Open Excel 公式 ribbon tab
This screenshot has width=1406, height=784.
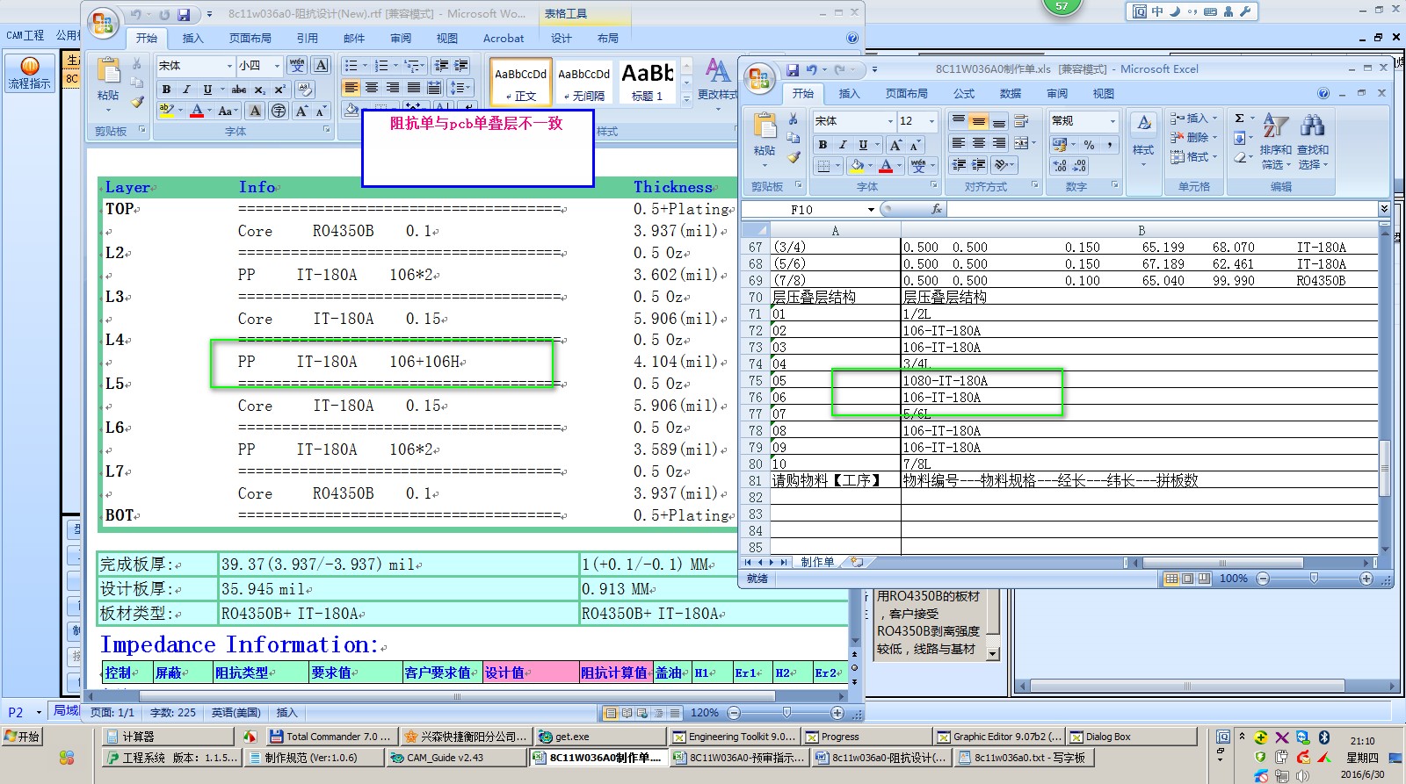[964, 93]
